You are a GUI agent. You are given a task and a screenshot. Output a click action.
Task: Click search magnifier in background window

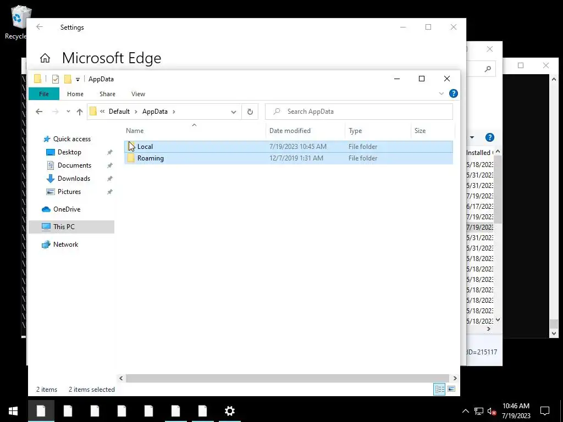tap(488, 69)
